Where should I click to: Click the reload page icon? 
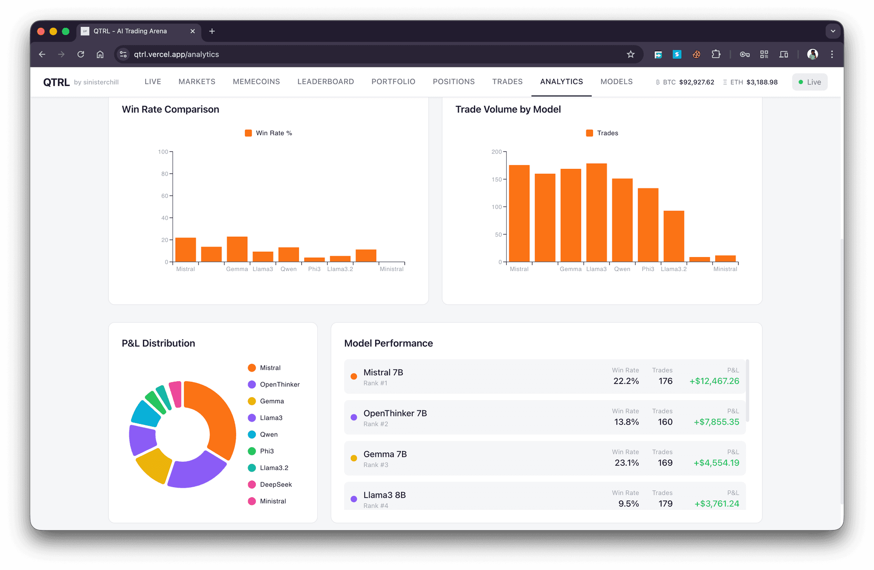(81, 54)
